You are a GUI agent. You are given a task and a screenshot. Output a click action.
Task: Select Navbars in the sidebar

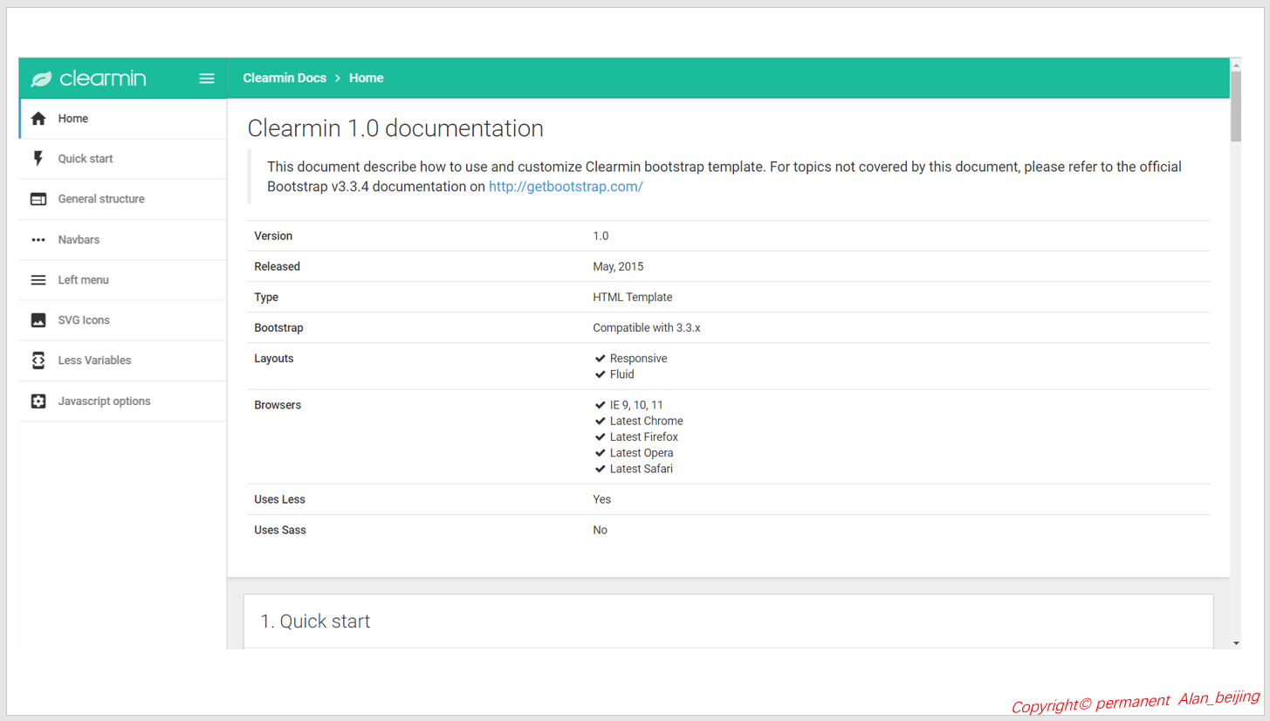pos(123,240)
